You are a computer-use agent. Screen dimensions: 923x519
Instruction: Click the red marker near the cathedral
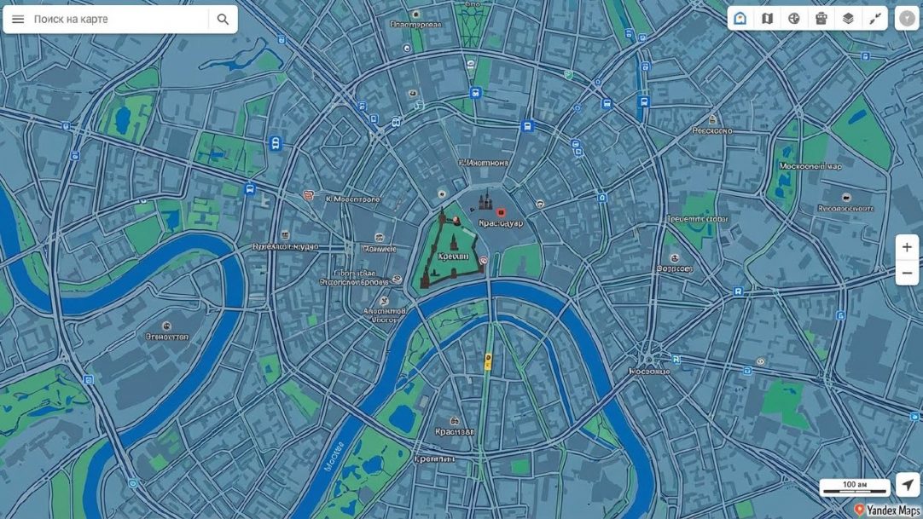501,212
